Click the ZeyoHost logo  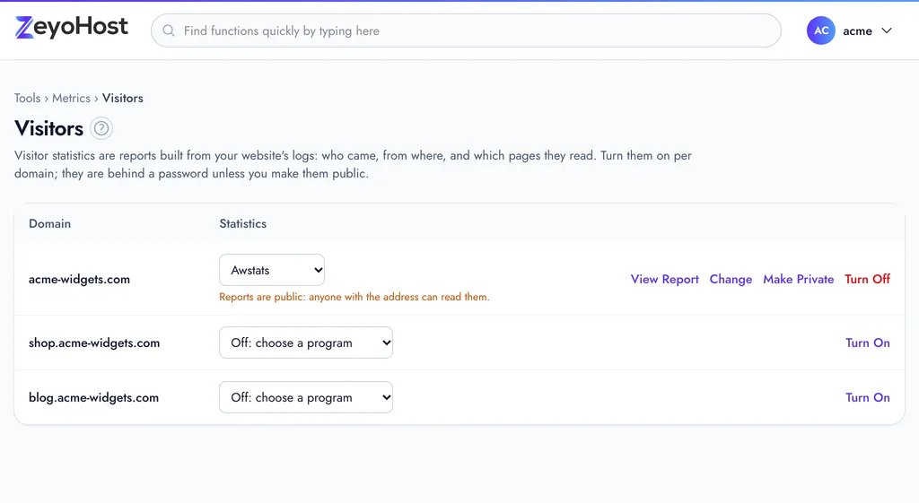pos(71,27)
